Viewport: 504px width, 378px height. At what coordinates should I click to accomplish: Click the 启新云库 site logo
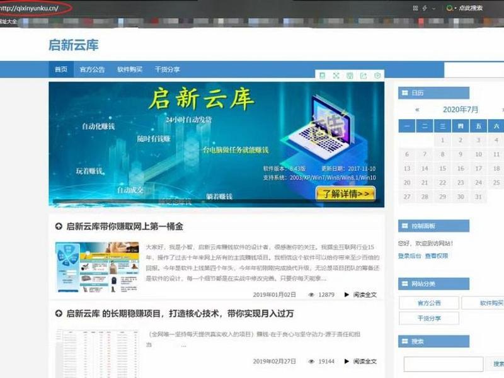coord(73,45)
